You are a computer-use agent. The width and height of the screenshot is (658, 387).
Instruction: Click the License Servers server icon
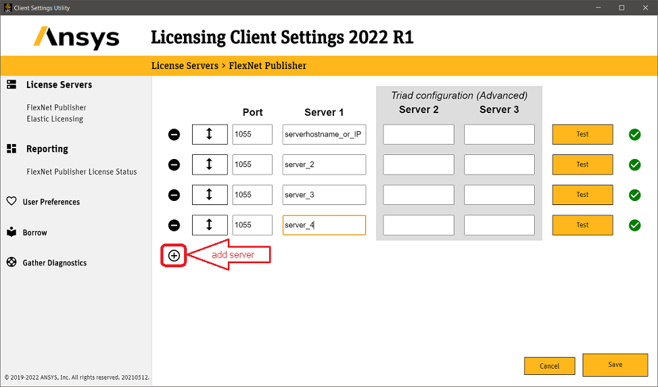11,85
